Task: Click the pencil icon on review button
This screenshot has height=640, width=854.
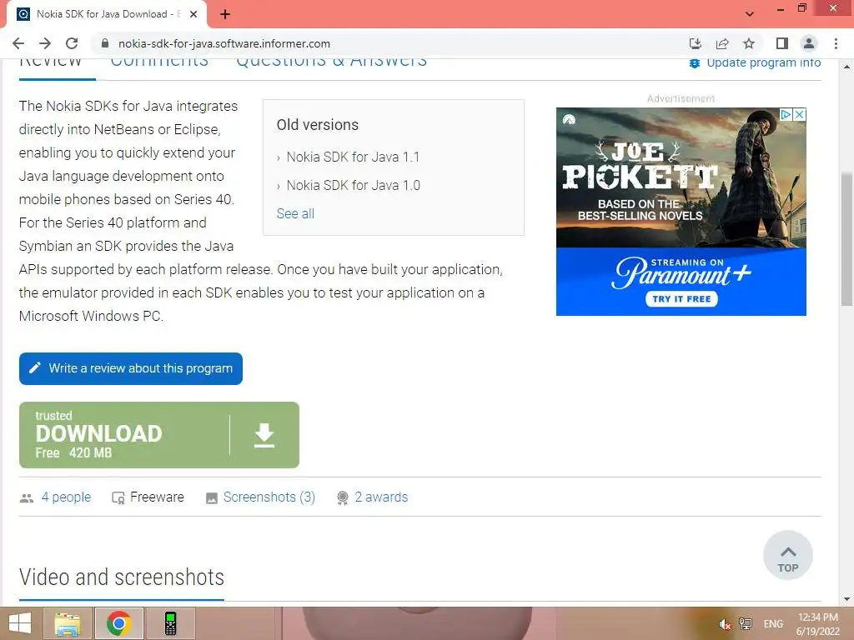Action: tap(35, 367)
